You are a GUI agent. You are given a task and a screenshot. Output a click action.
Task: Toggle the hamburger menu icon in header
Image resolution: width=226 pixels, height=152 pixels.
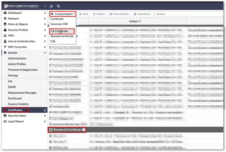click(51, 6)
